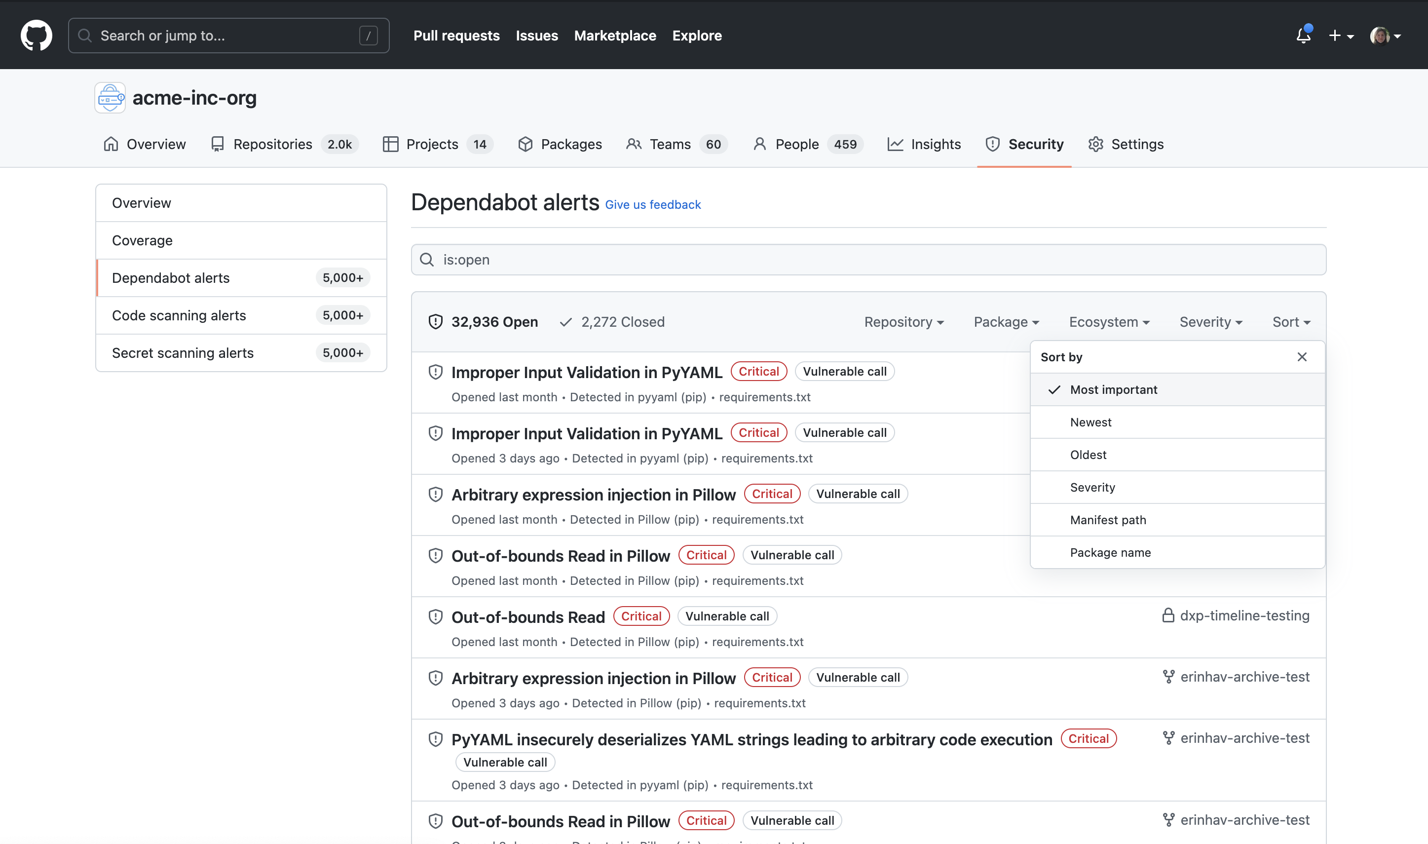Toggle the Sort dropdown
The image size is (1428, 844).
(1292, 322)
